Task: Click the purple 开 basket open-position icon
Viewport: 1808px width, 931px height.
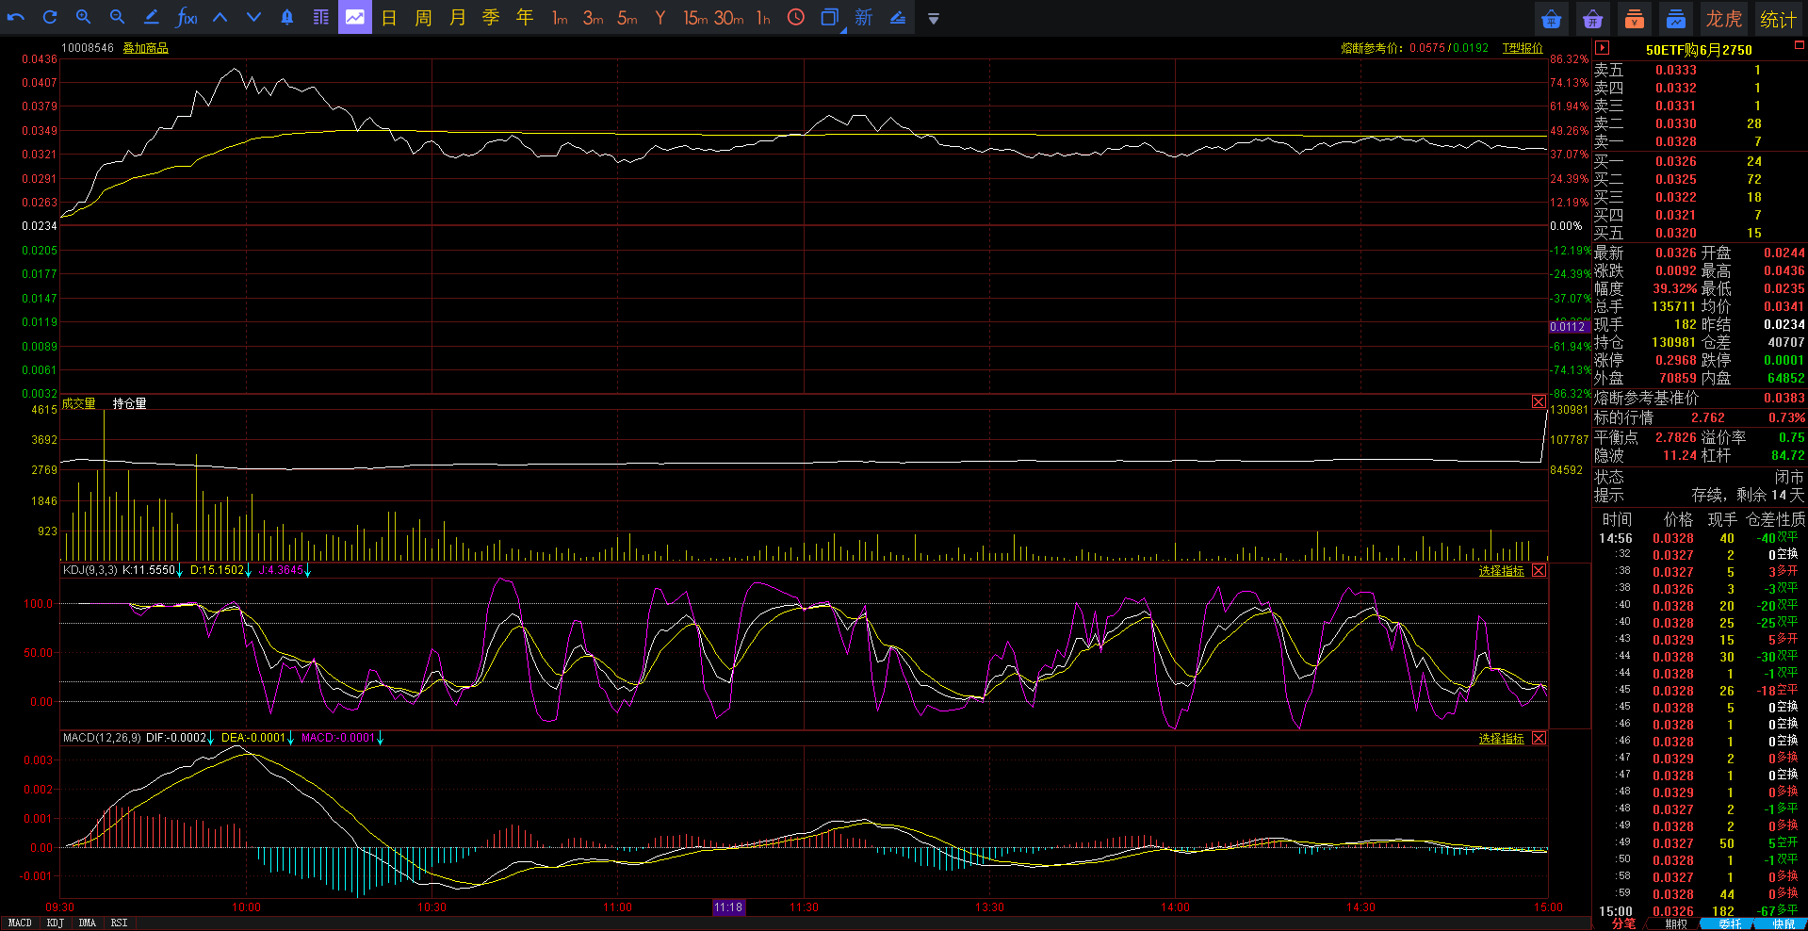Action: [1593, 18]
